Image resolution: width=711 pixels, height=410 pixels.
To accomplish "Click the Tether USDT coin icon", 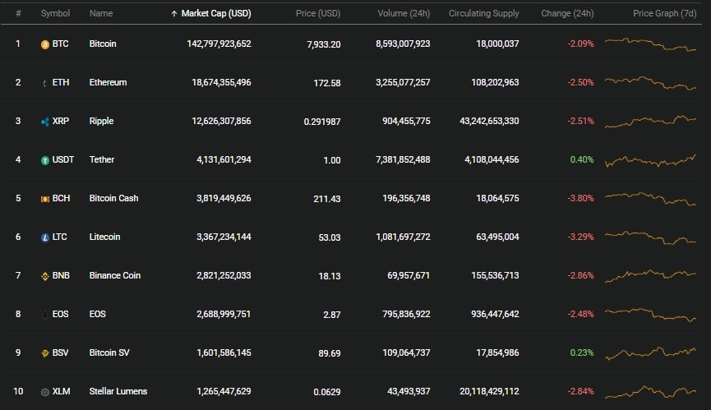I will 45,160.
